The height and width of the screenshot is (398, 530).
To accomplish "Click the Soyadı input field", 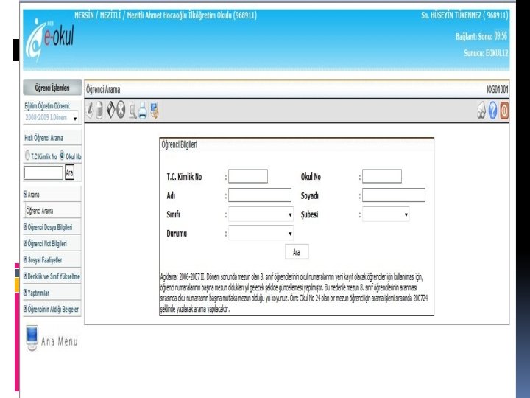I will coord(394,195).
